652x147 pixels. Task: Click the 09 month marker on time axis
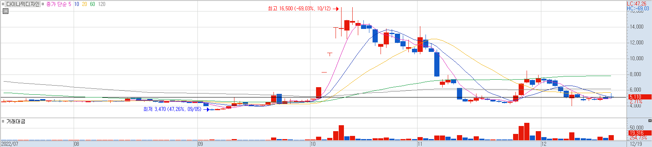200,144
